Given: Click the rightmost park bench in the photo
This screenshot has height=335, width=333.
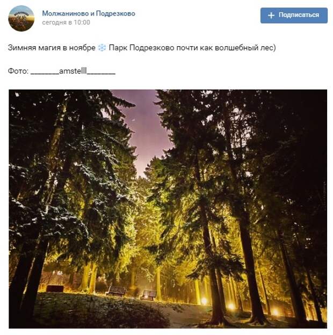Looking at the screenshot, I should [148, 295].
